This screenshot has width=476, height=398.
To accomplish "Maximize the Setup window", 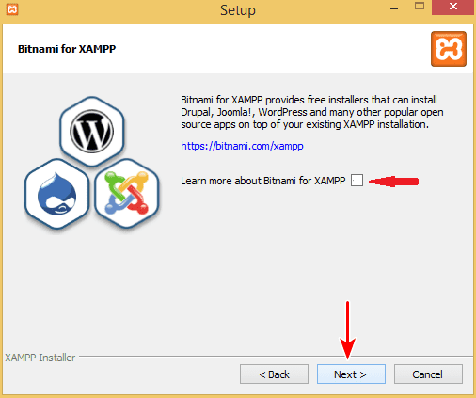I will pyautogui.click(x=420, y=7).
